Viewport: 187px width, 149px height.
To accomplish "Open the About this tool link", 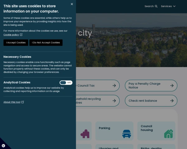I will (12, 102).
